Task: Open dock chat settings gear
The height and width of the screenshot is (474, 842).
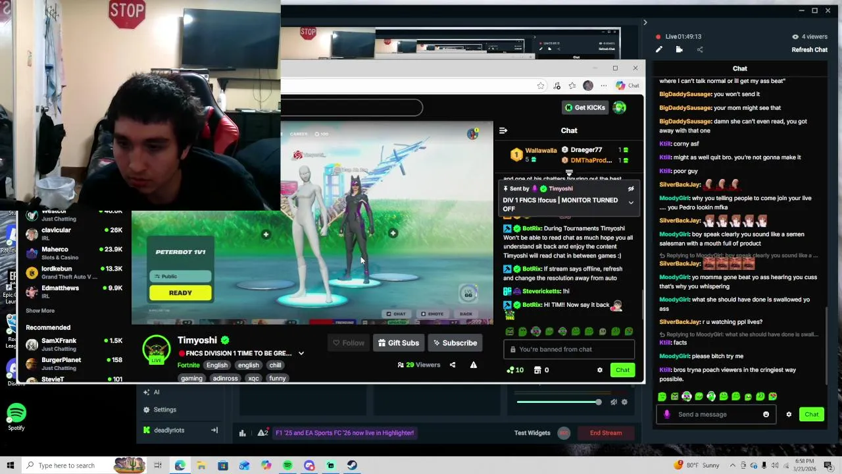Action: [x=789, y=415]
